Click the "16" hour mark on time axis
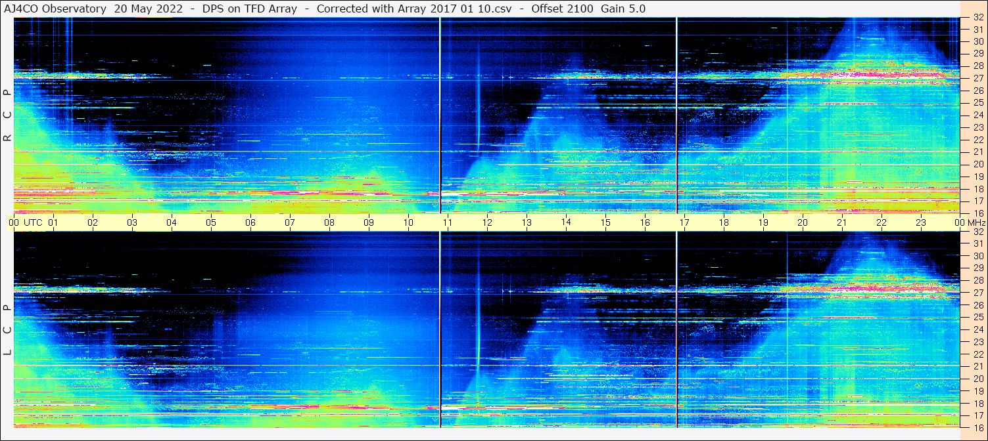The height and width of the screenshot is (441, 988). point(645,222)
